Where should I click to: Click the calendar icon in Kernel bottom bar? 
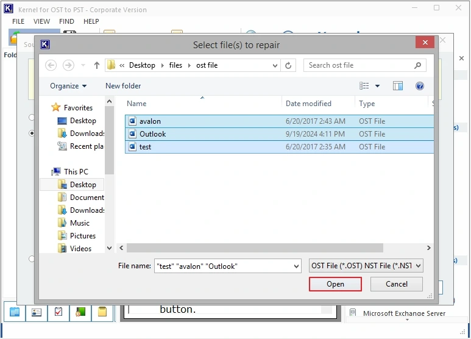click(x=15, y=312)
